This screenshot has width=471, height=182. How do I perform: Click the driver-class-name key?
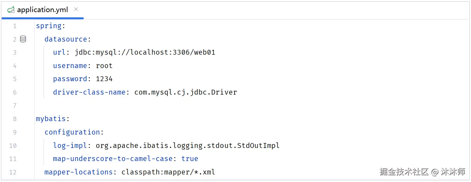pos(89,92)
